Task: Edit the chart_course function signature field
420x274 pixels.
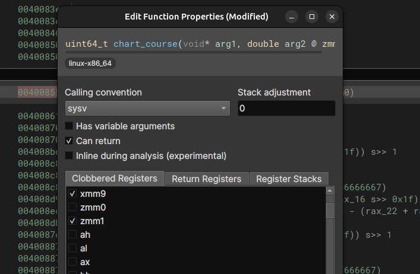Action: [200, 44]
